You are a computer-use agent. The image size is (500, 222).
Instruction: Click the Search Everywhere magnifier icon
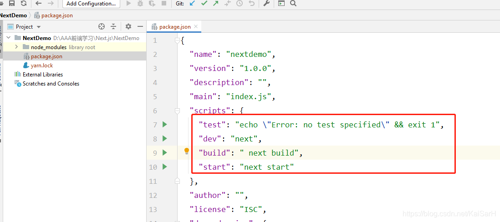(x=293, y=4)
